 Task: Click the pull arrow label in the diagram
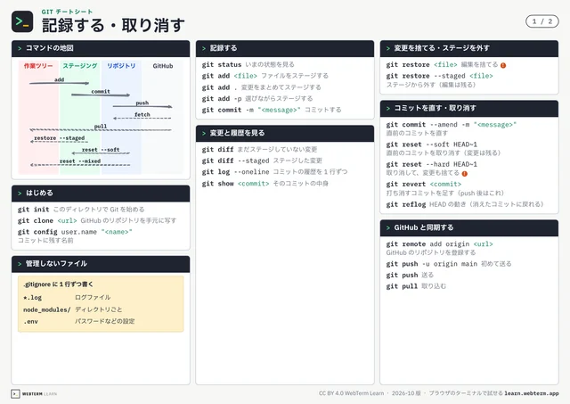point(101,127)
